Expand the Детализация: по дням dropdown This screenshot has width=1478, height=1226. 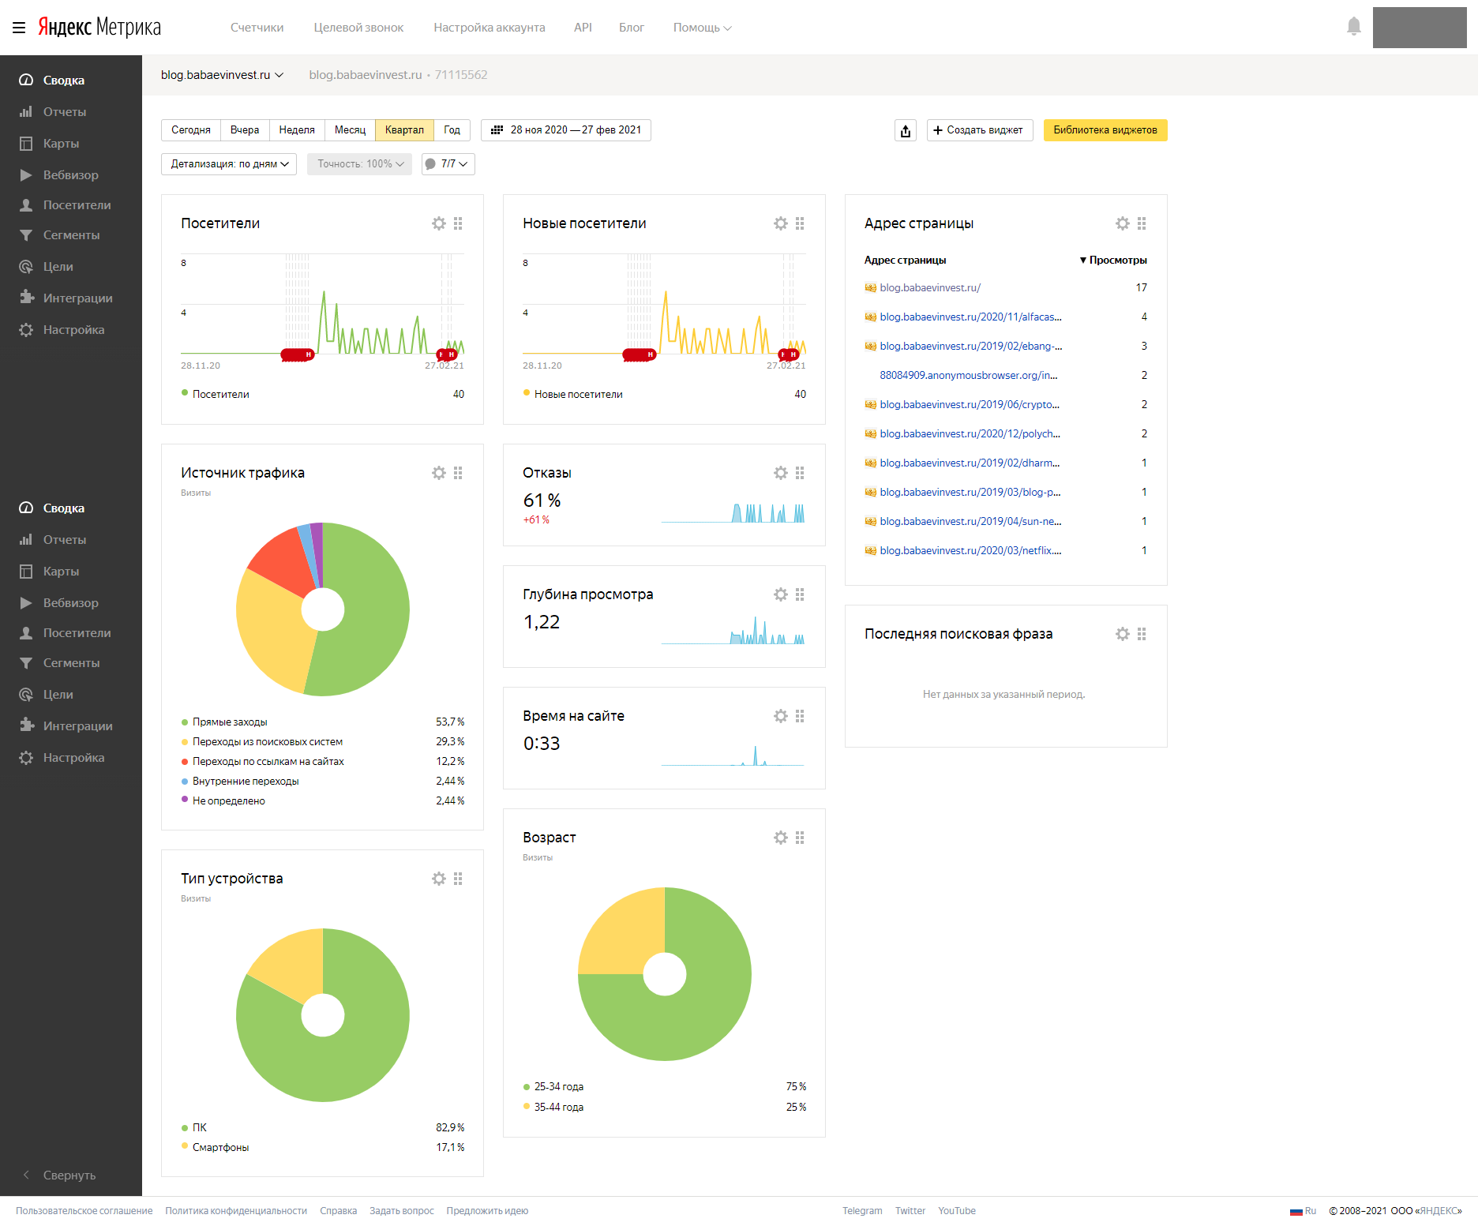coord(229,164)
